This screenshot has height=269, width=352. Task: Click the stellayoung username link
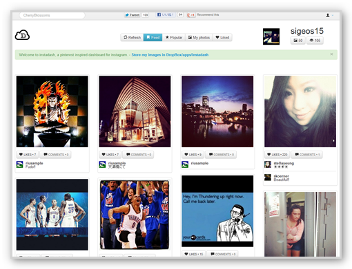pos(284,163)
